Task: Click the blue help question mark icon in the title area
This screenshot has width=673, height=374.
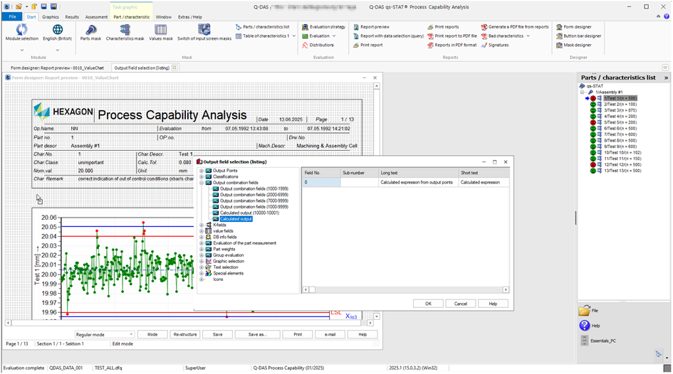Action: (x=667, y=16)
